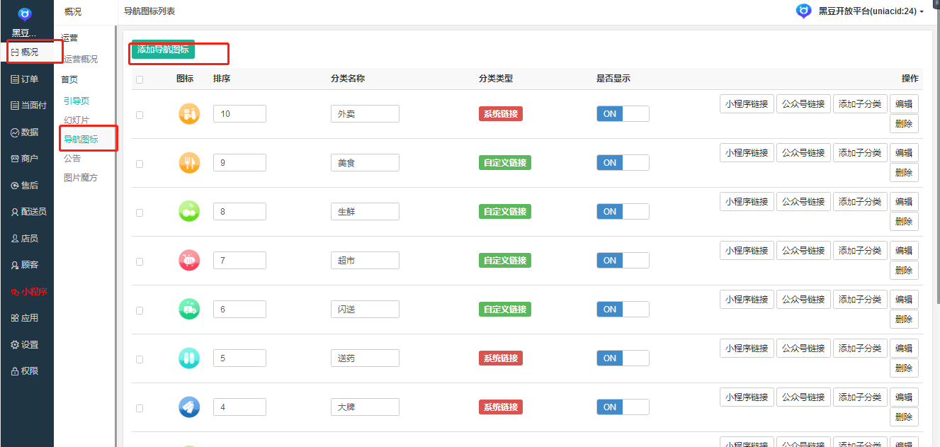This screenshot has height=447, width=940.
Task: Go to 当面付 in the sidebar
Action: click(29, 106)
